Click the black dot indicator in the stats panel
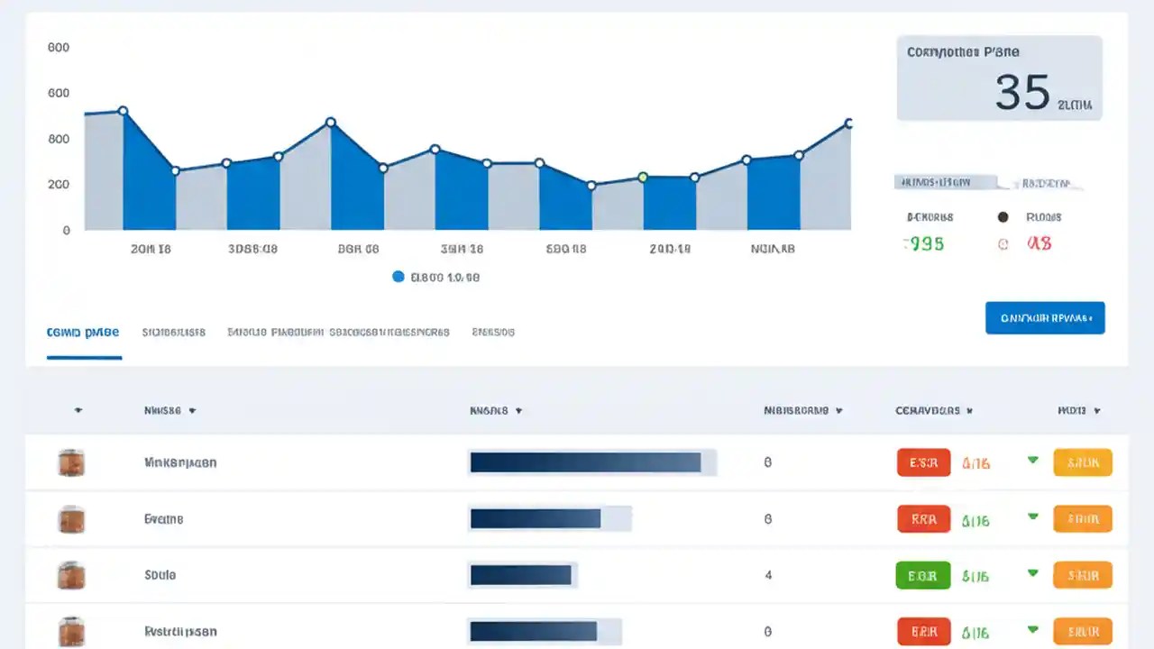The image size is (1154, 649). coord(1003,216)
